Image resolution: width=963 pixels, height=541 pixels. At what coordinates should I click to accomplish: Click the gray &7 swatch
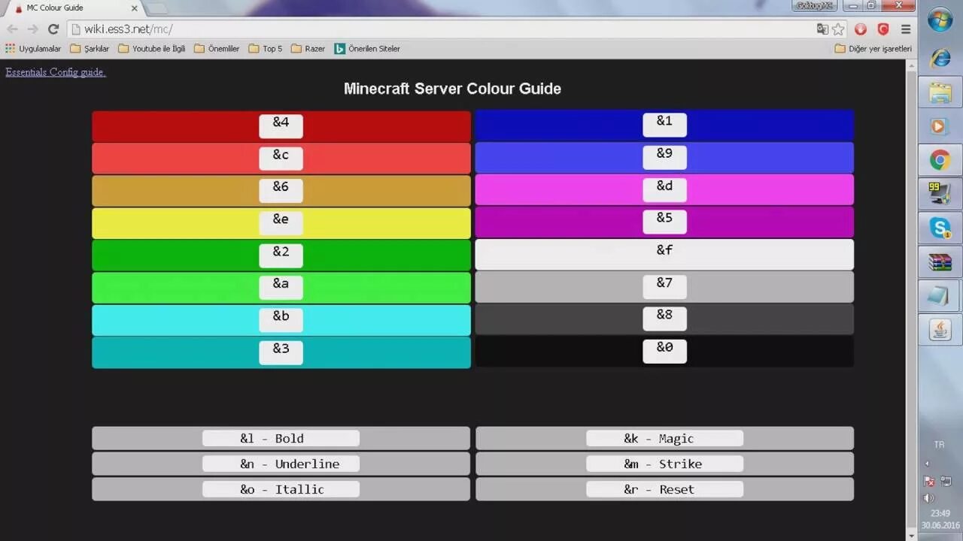(x=664, y=286)
